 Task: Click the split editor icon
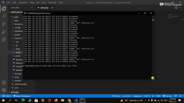[176, 8]
